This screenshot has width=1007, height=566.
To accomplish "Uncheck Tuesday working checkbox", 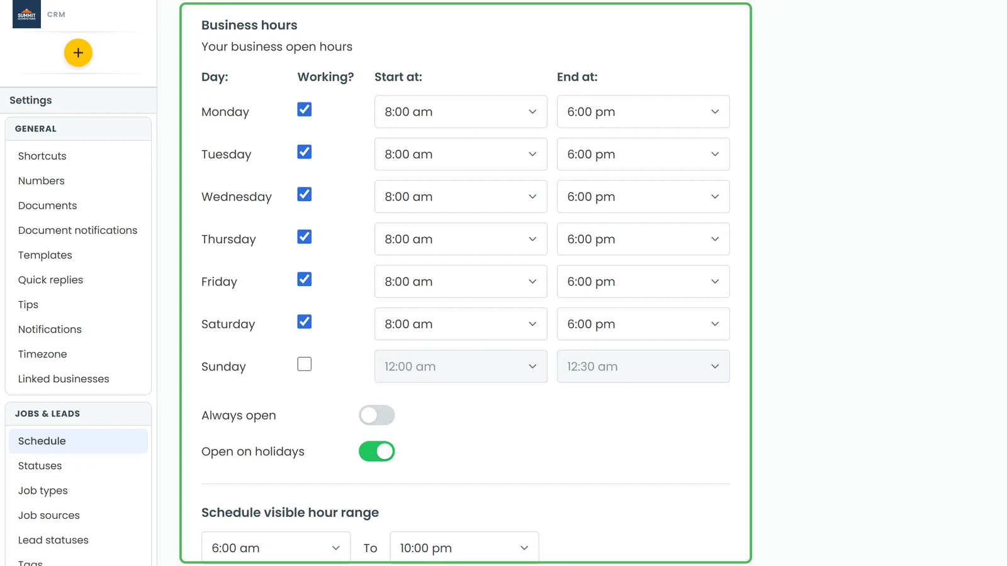I will point(305,152).
